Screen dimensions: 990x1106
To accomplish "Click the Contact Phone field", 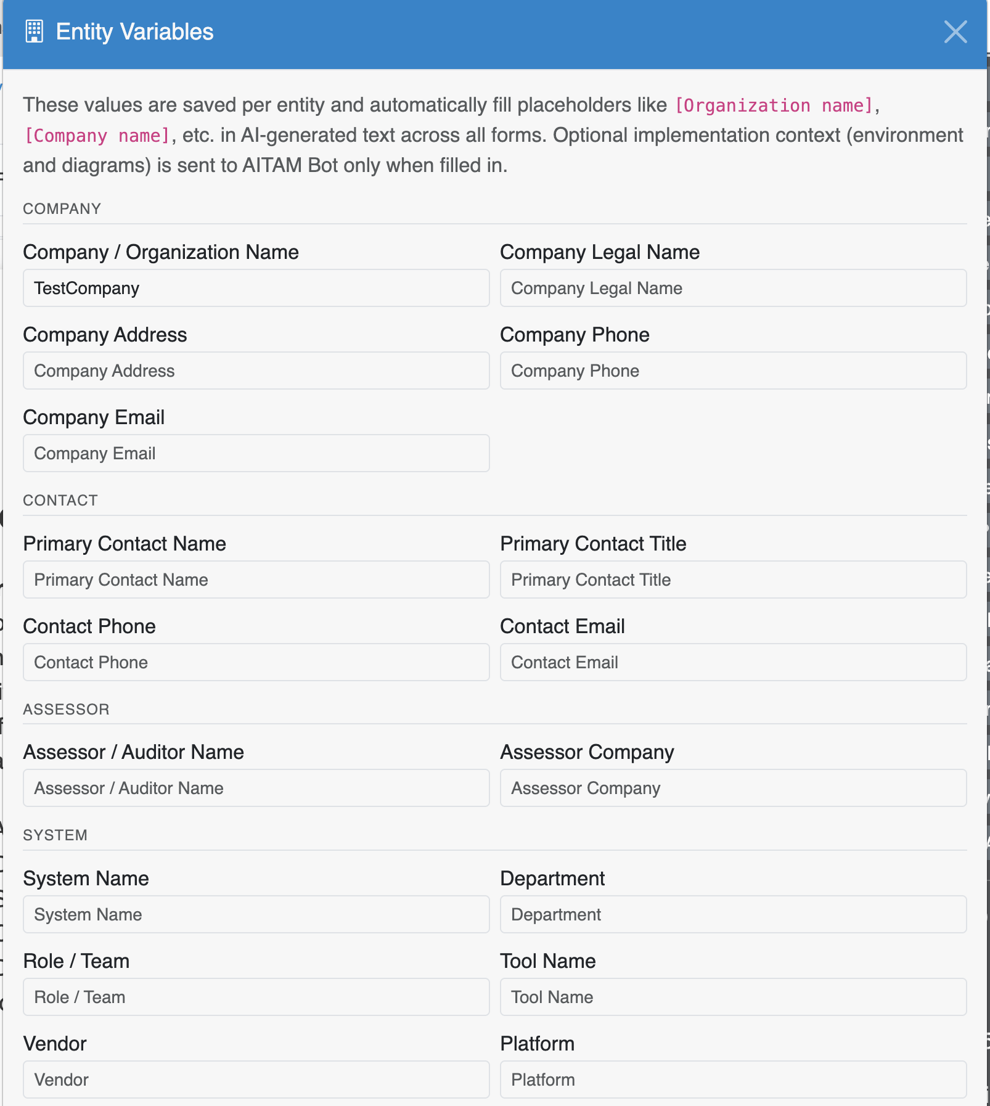I will pyautogui.click(x=256, y=662).
